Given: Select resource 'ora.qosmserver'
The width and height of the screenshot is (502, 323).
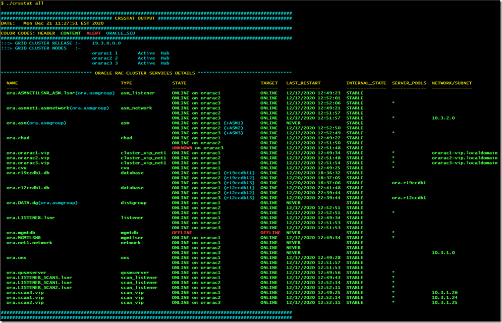Looking at the screenshot, I should [26, 273].
